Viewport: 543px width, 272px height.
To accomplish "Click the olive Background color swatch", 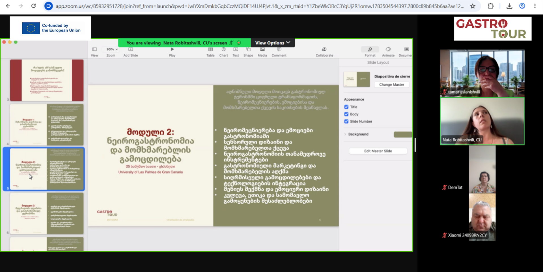I will (403, 134).
